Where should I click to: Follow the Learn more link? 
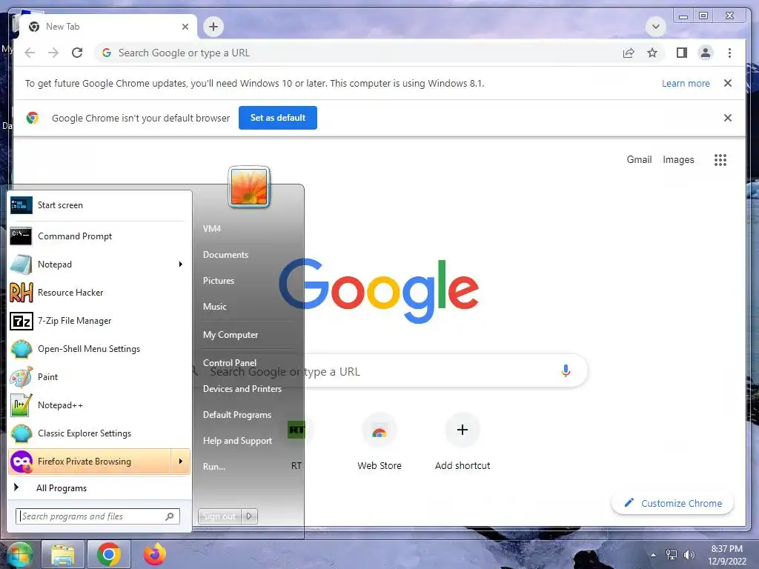pyautogui.click(x=686, y=83)
